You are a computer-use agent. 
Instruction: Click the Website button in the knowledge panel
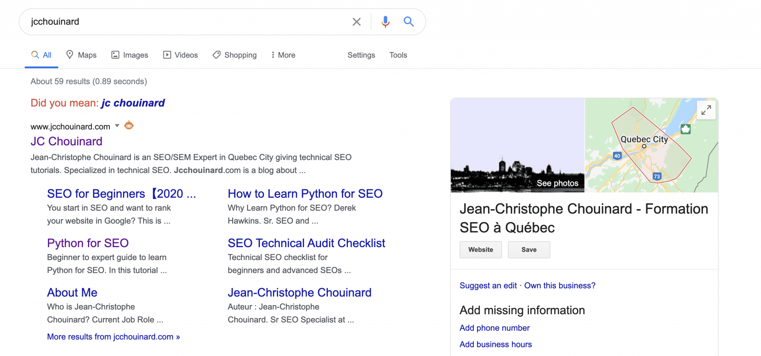tap(480, 249)
